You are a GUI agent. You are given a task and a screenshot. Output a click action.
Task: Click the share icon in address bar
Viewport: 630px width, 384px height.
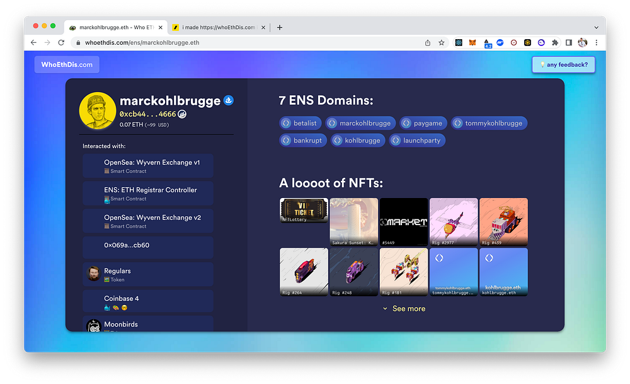[x=428, y=43]
